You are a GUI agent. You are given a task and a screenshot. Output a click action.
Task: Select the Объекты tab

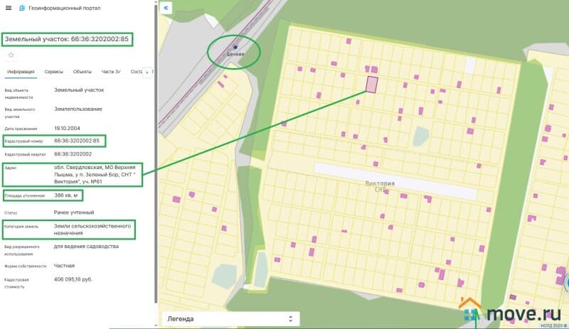(82, 72)
